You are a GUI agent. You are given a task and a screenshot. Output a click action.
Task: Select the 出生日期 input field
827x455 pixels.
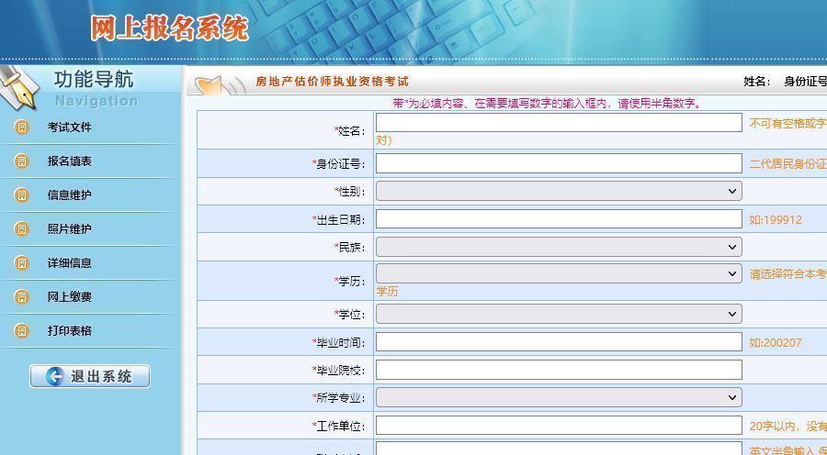(558, 218)
